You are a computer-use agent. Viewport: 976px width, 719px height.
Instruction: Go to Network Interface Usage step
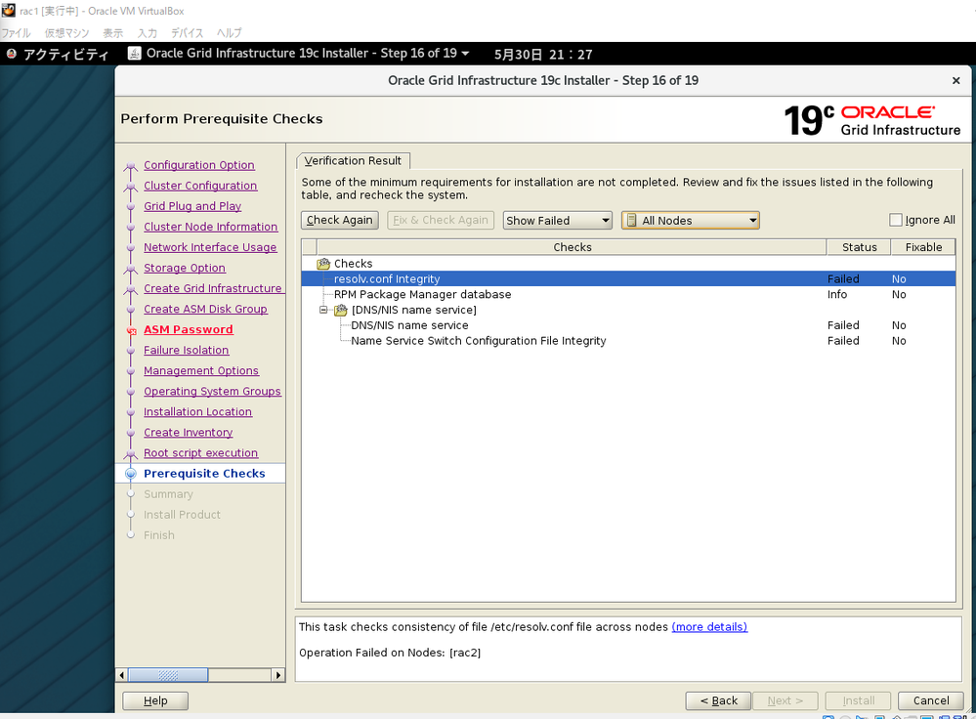(210, 247)
